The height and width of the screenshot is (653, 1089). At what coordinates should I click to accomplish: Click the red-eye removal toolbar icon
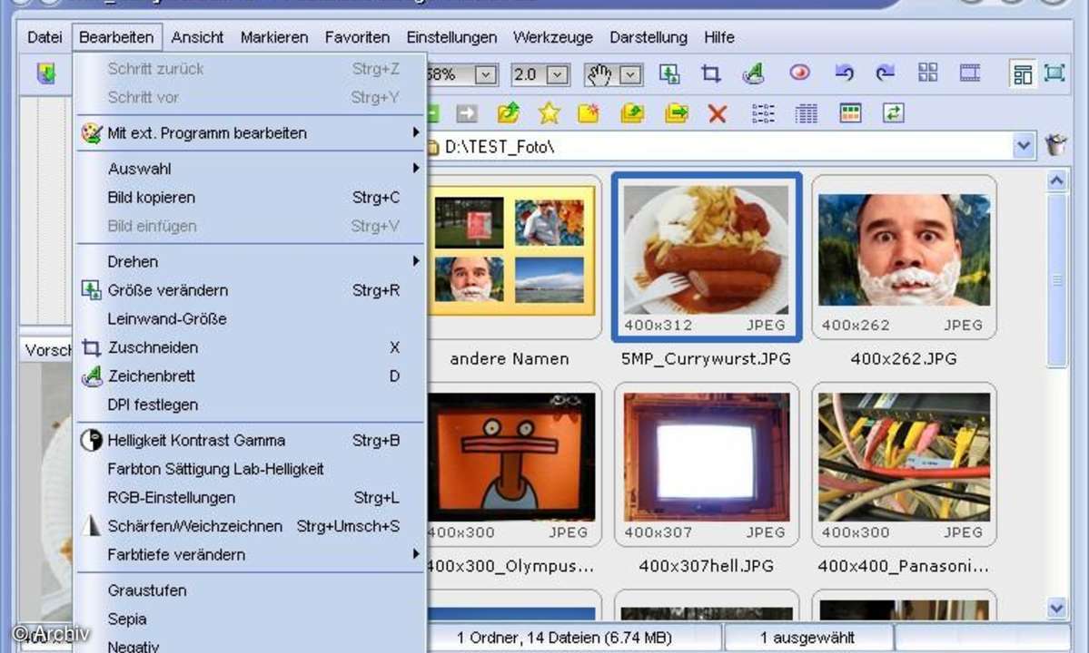pyautogui.click(x=799, y=73)
